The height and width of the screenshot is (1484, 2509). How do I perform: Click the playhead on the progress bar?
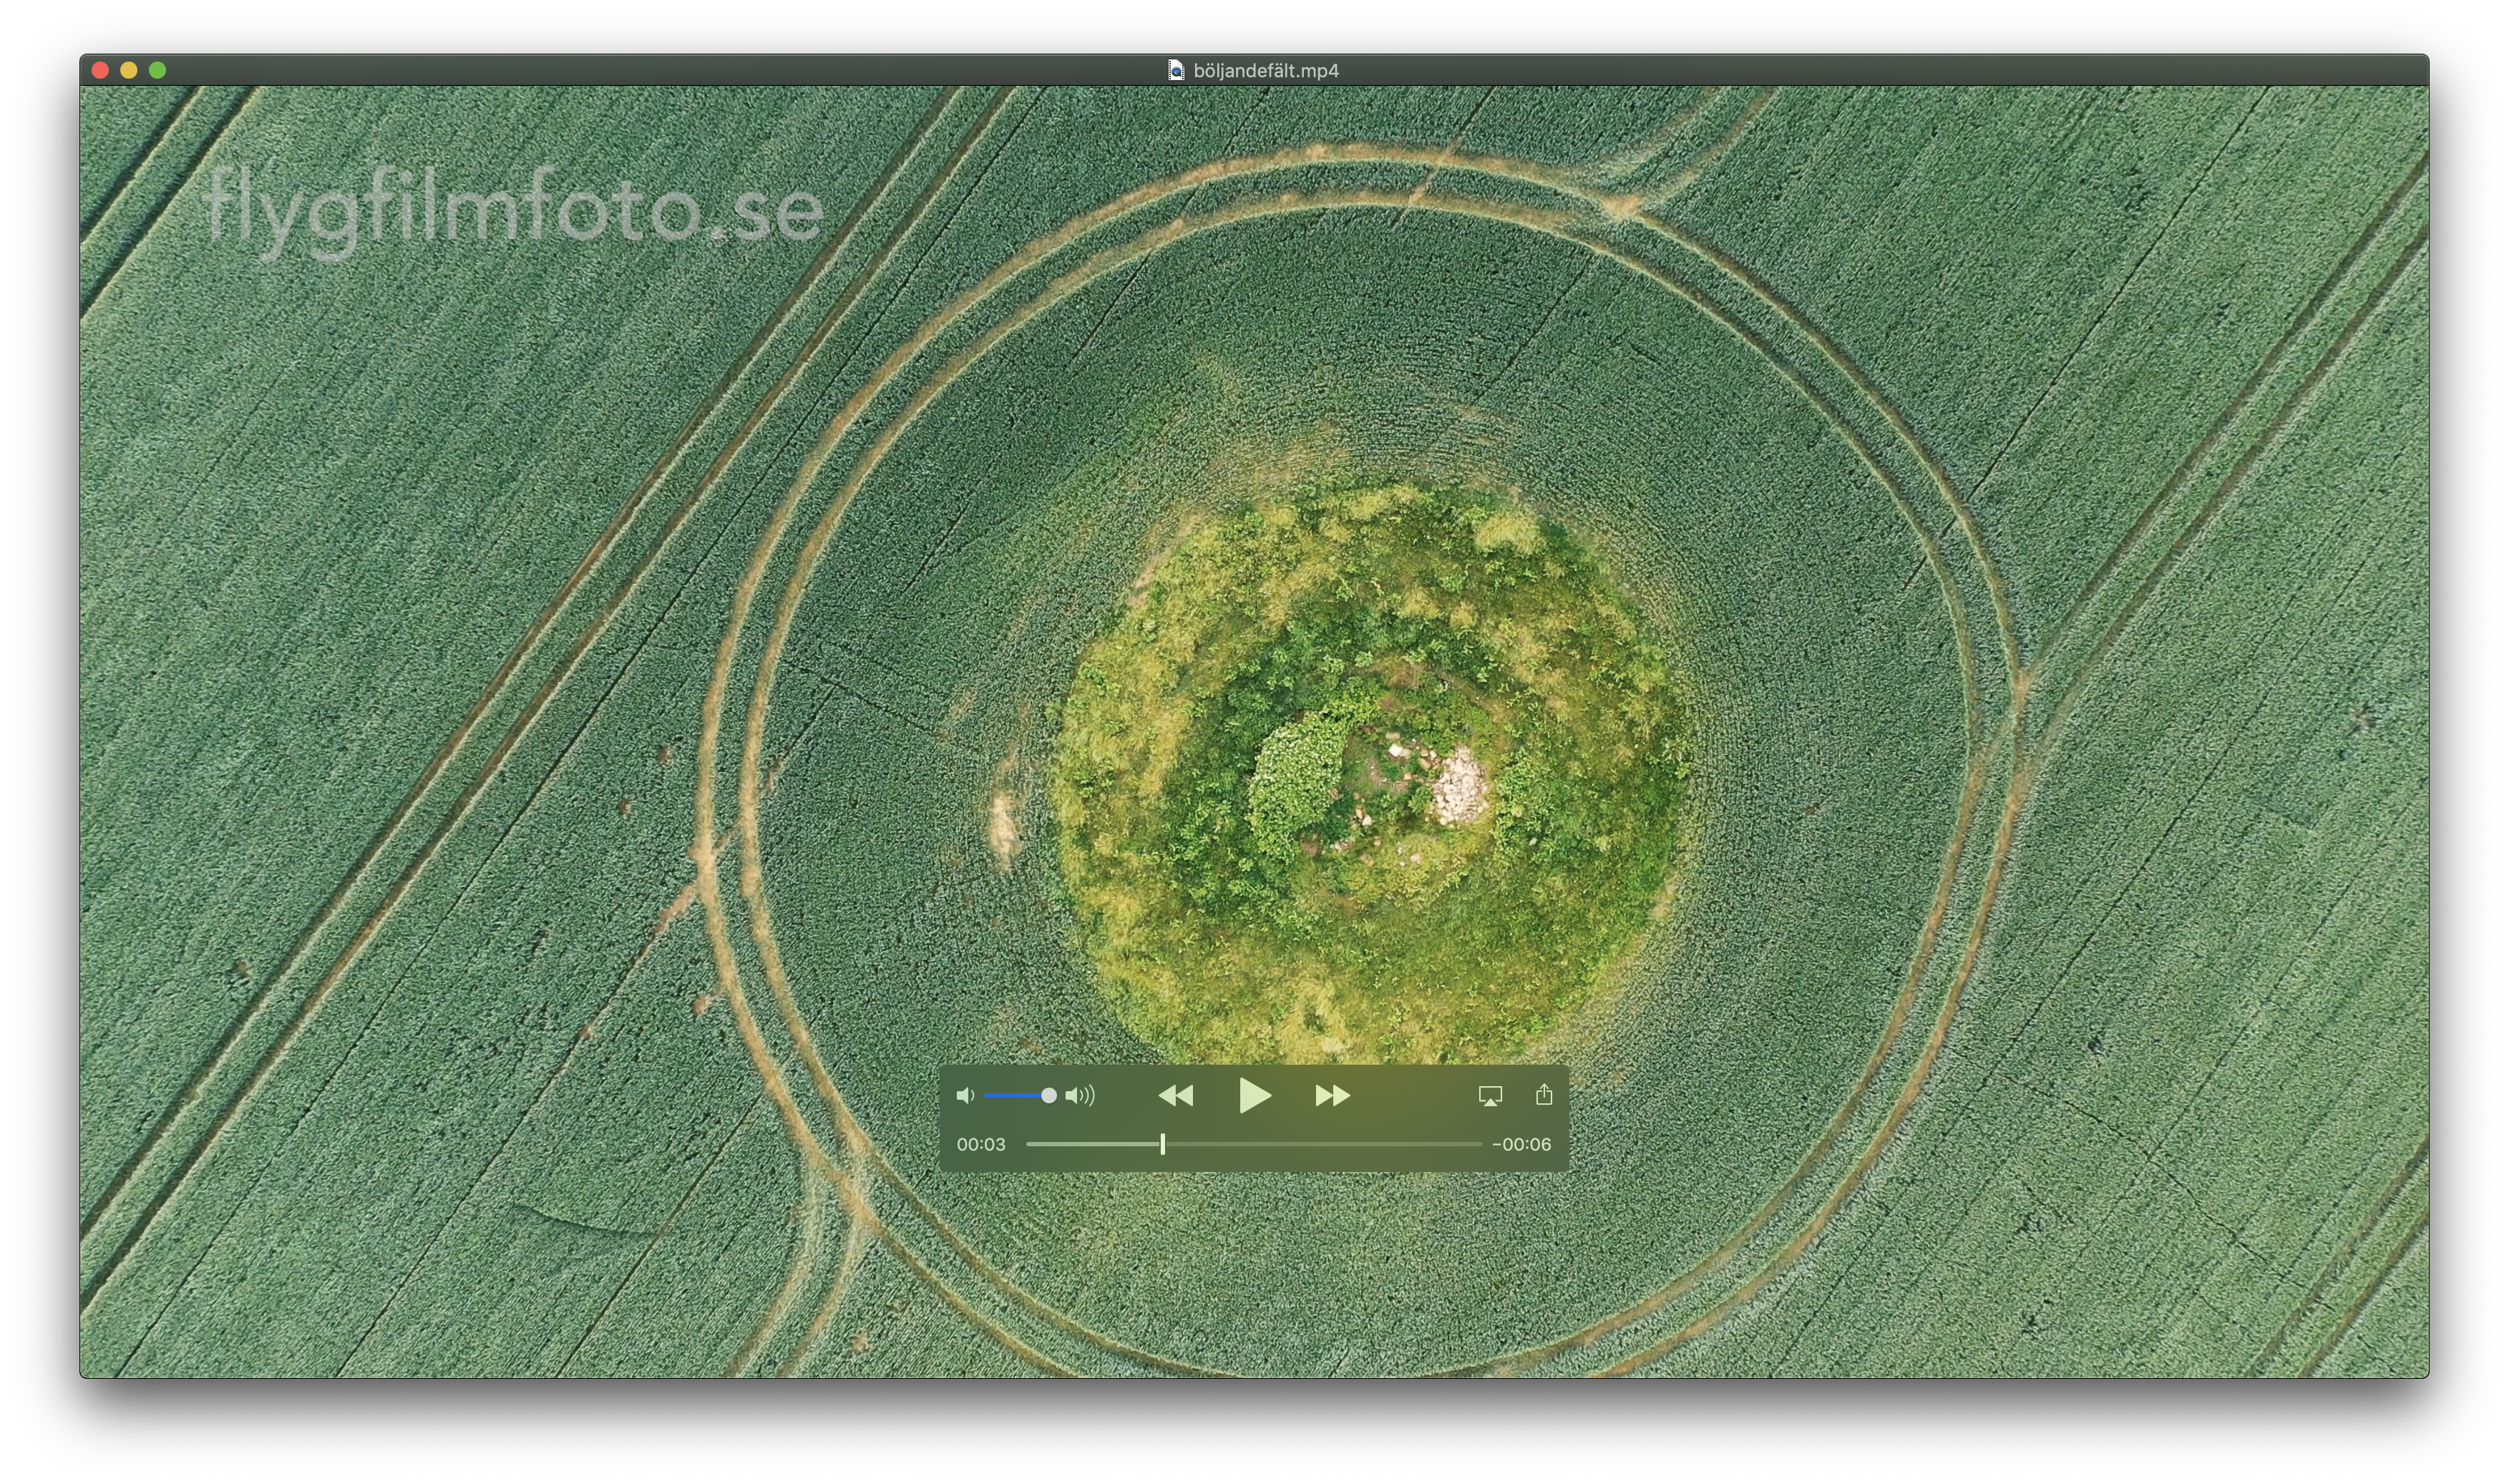[1162, 1144]
